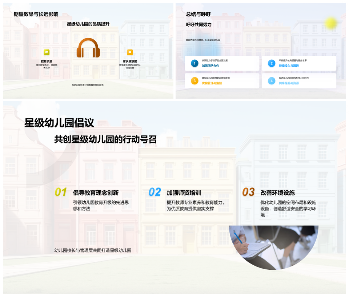Click the light-blue circle numbered 4

[271, 81]
